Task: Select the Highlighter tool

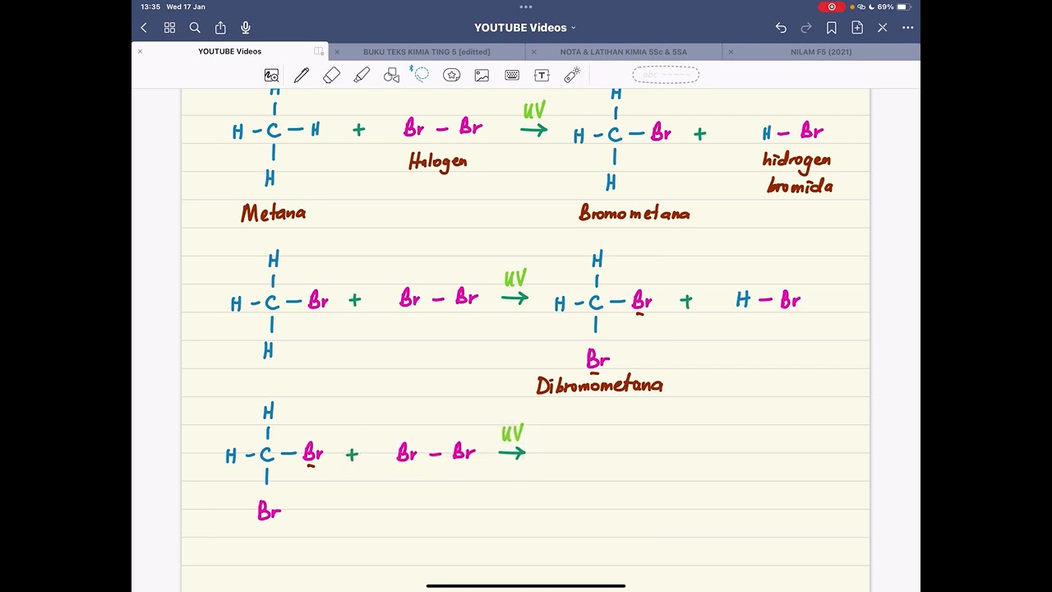Action: click(362, 76)
